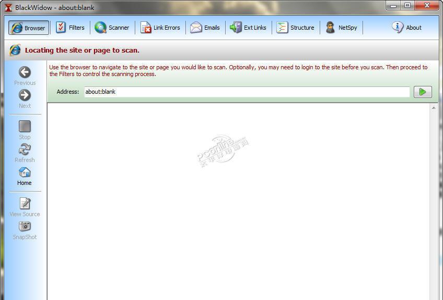443x300 pixels.
Task: Open View Source for the page
Action: 25,207
